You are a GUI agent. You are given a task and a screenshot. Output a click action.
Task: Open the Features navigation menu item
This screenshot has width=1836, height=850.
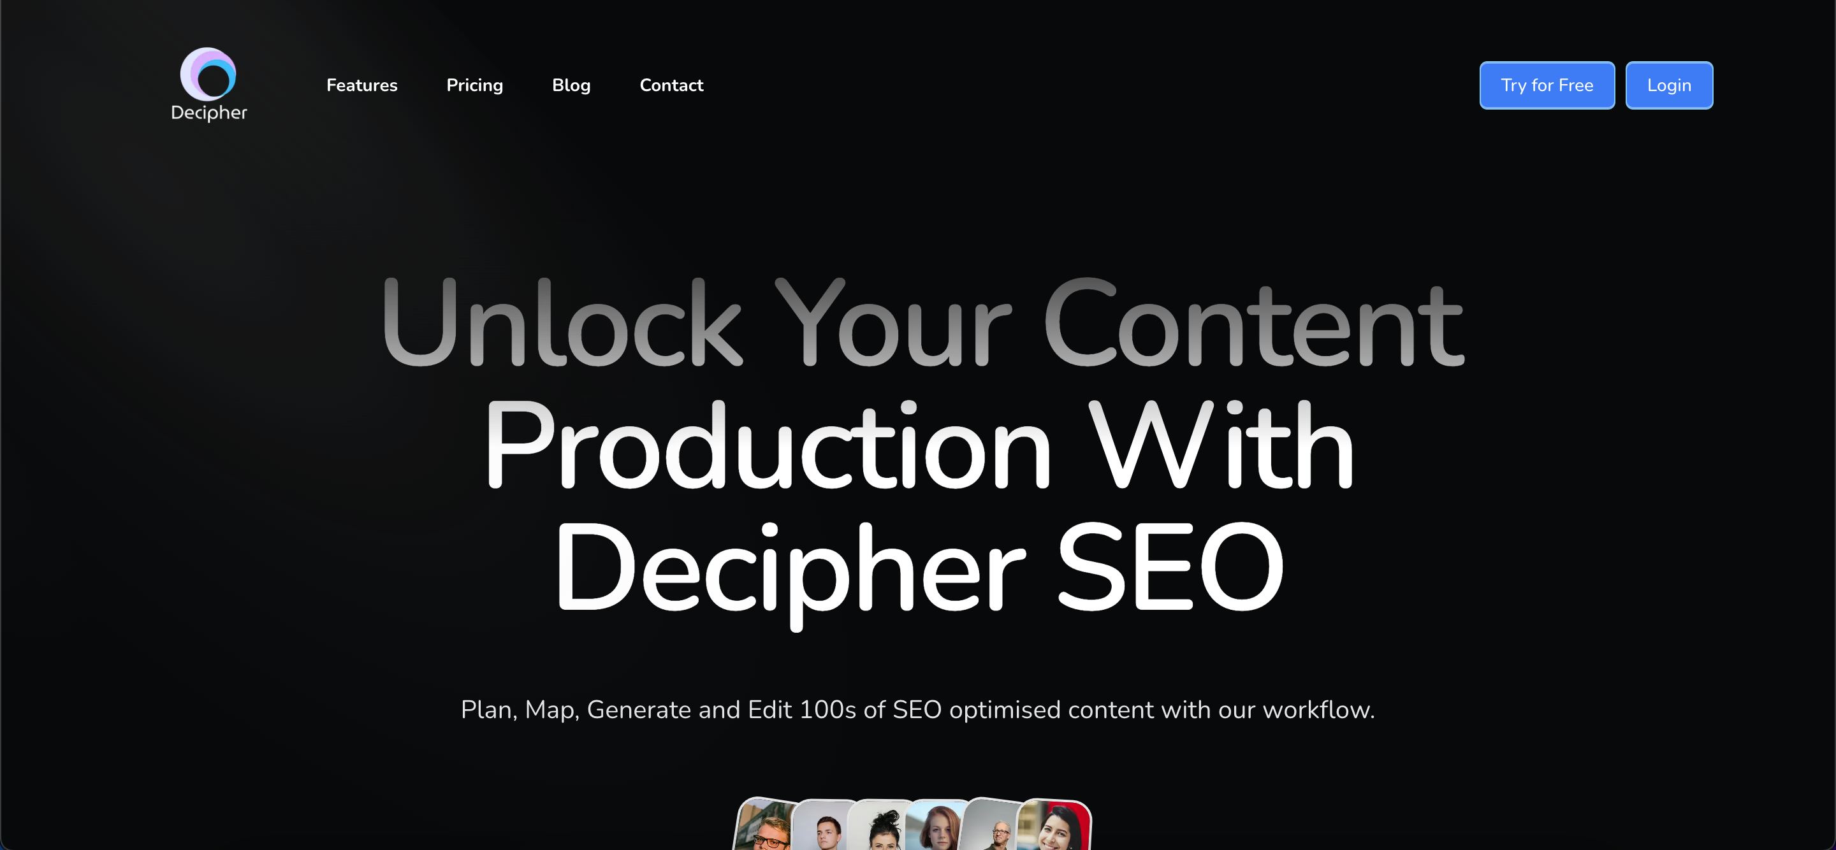point(362,85)
